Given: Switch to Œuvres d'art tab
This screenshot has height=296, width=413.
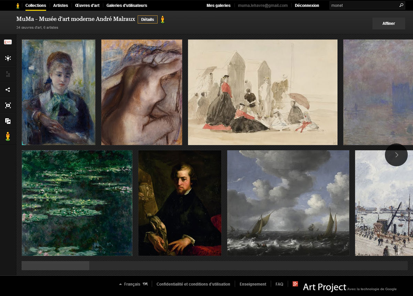Looking at the screenshot, I should [x=87, y=6].
